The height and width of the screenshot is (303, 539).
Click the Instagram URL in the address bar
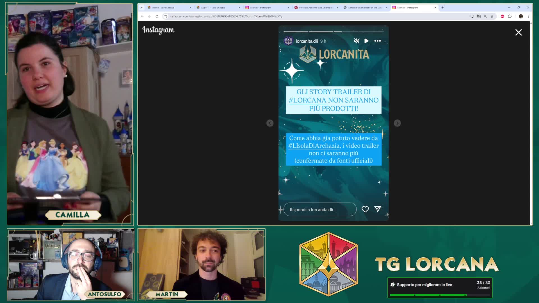pyautogui.click(x=226, y=16)
